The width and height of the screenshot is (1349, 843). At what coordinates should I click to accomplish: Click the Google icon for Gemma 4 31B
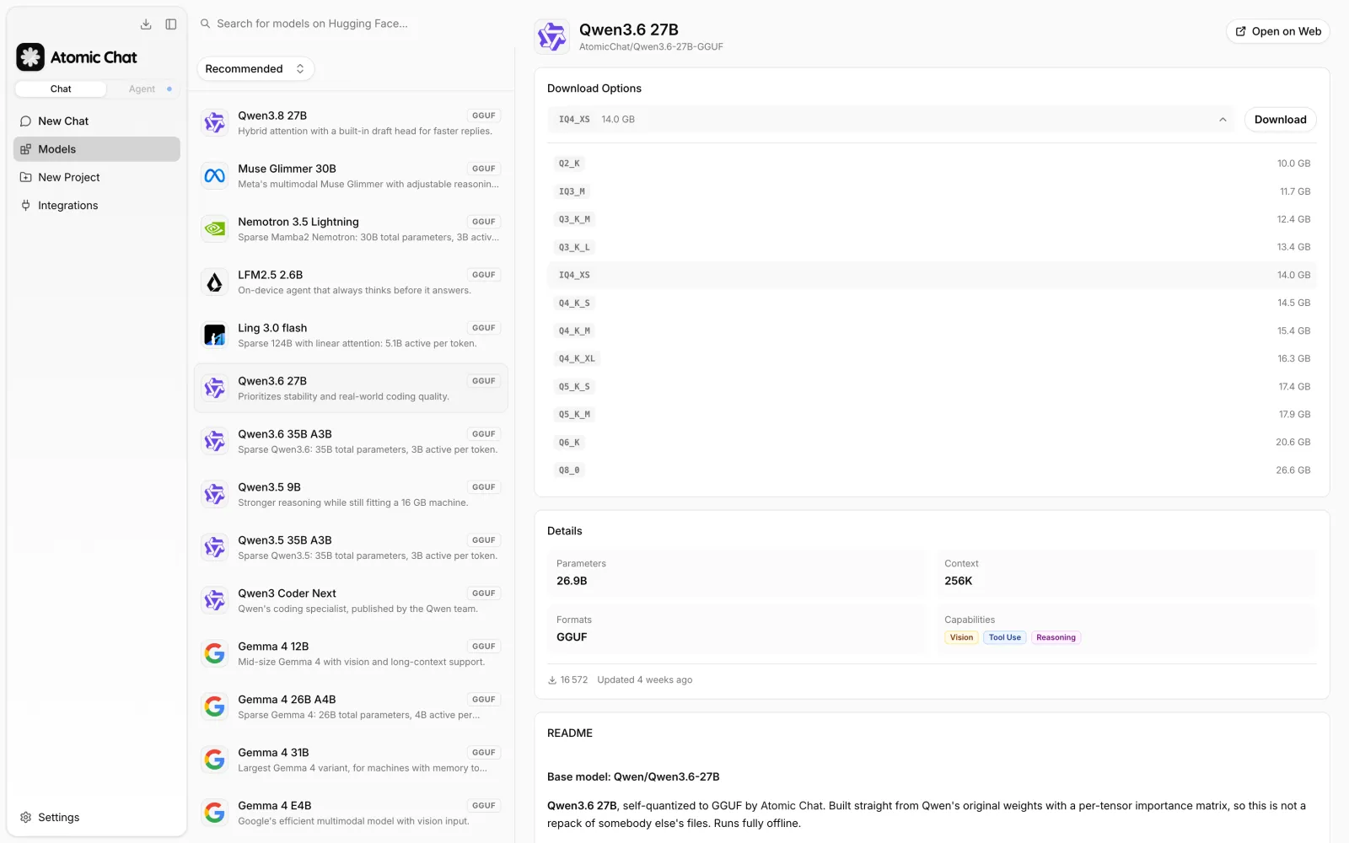click(215, 760)
